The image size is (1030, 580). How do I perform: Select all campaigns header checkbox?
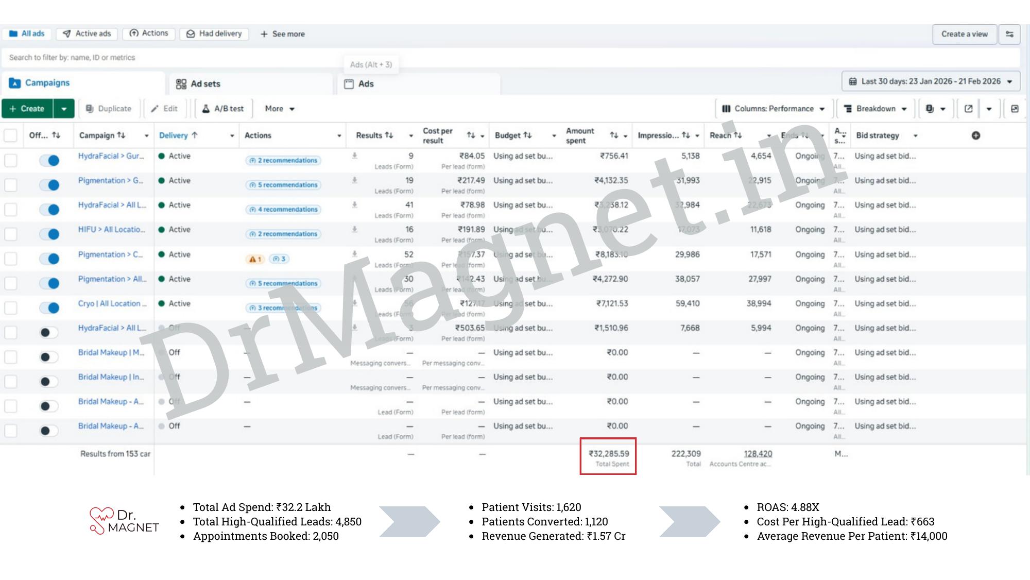tap(10, 135)
